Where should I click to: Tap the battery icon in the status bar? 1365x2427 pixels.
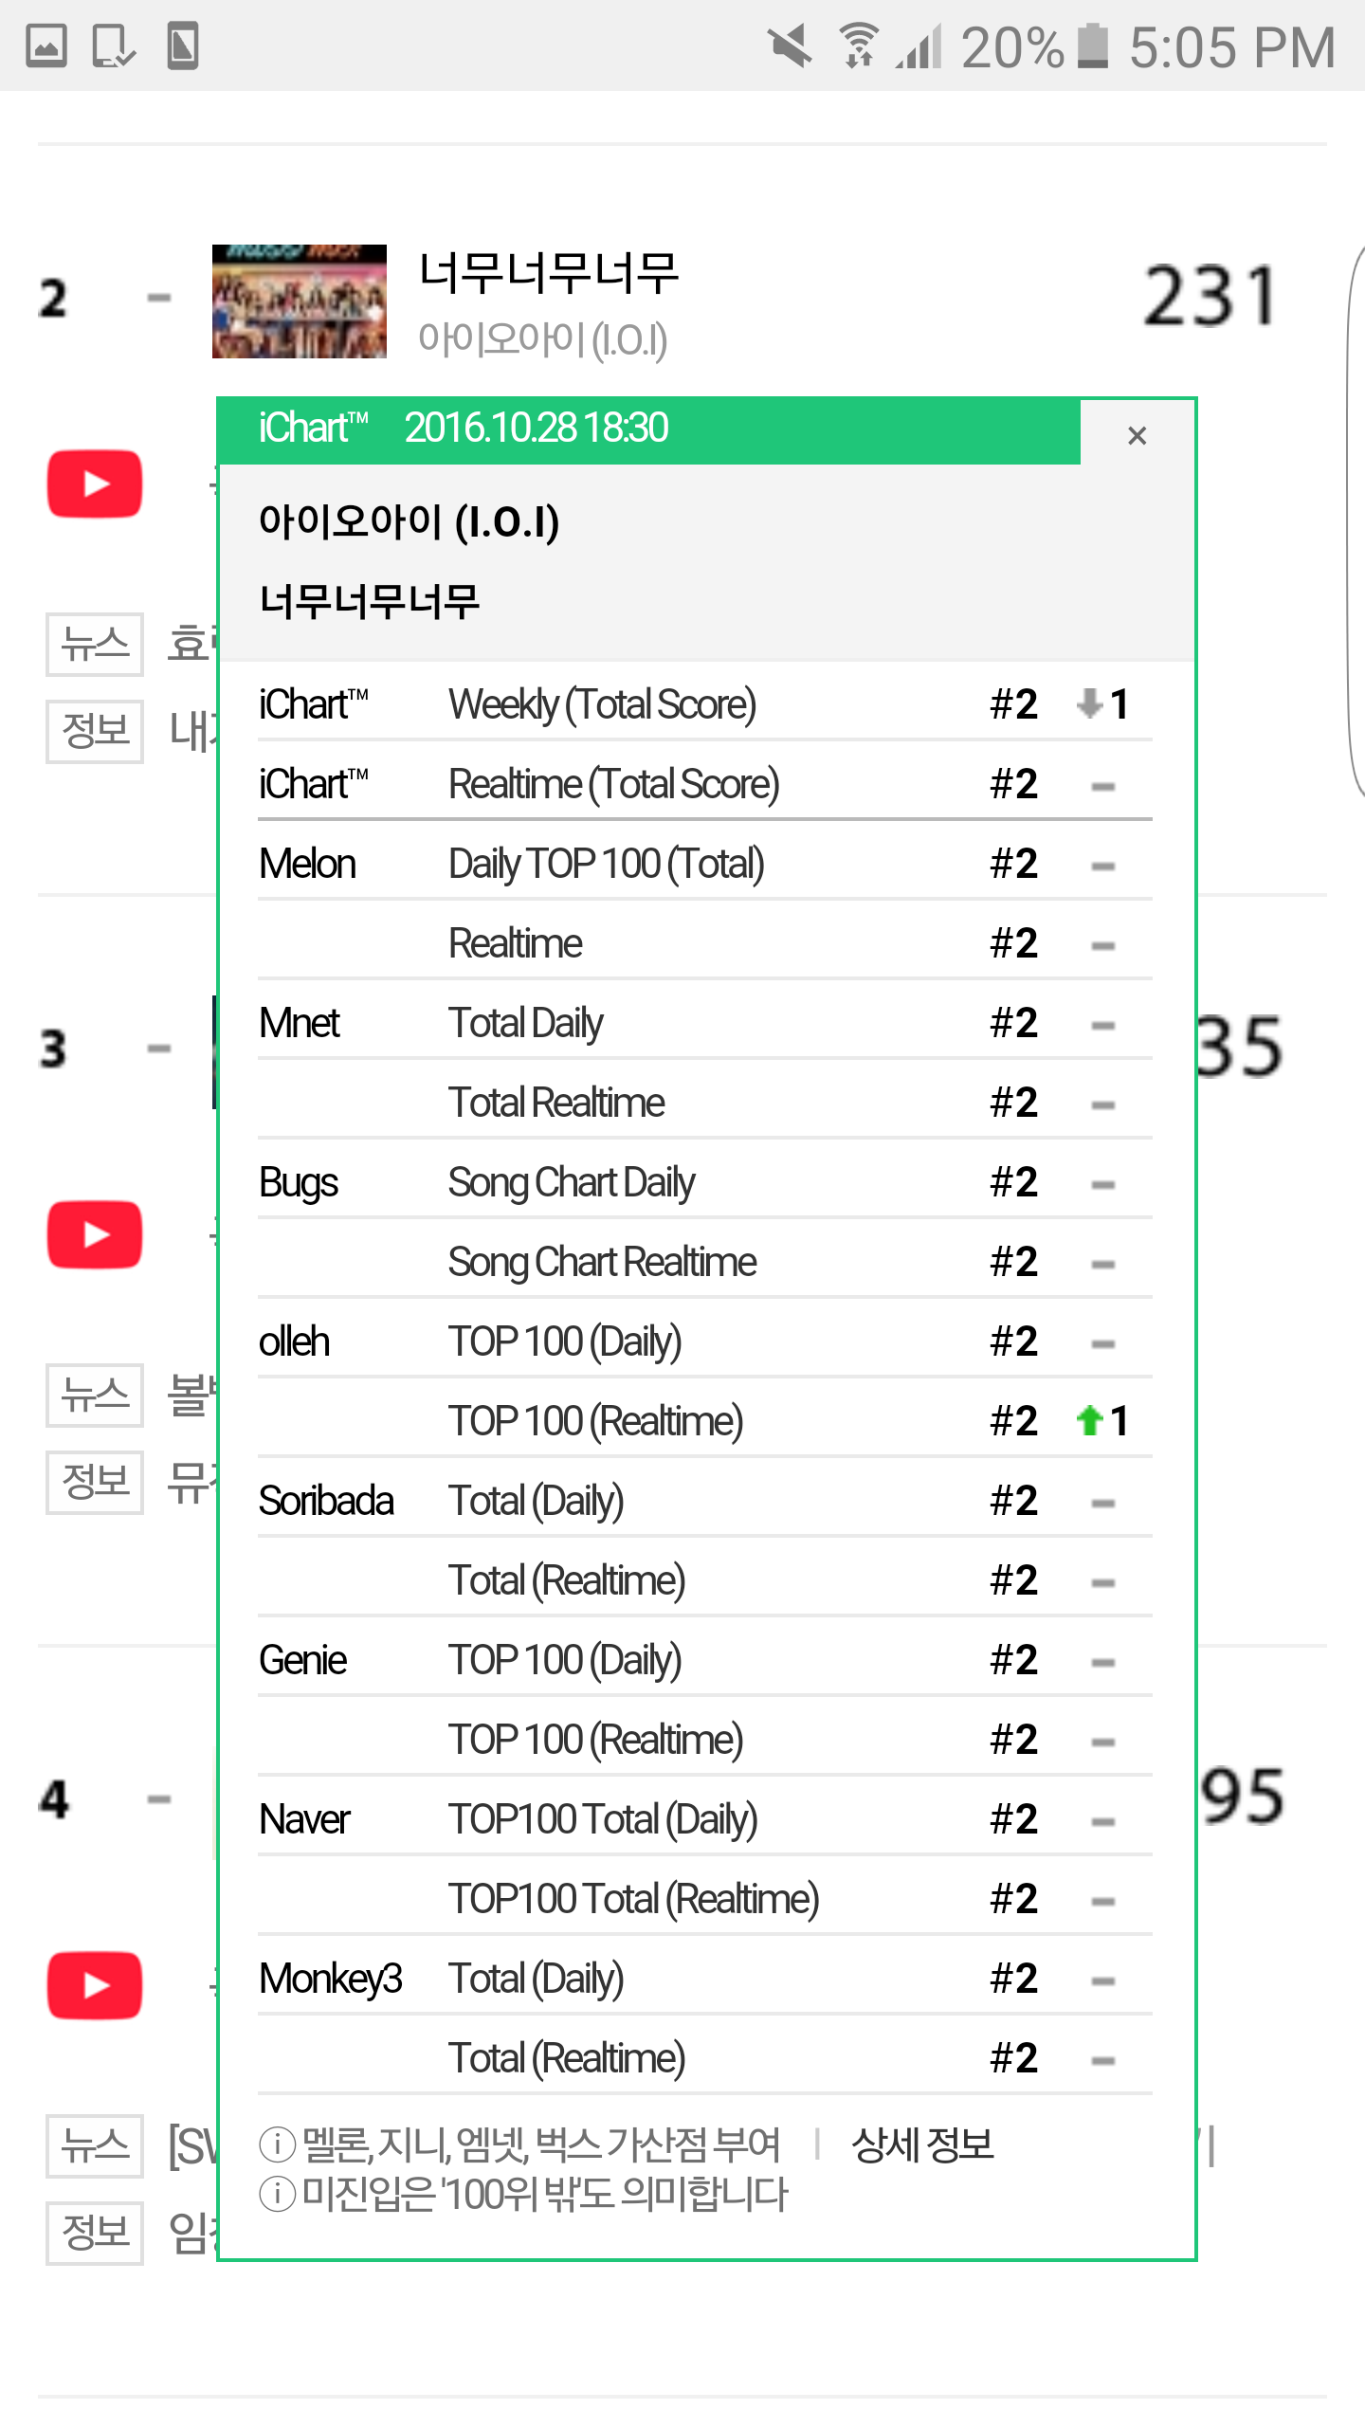[x=1093, y=46]
